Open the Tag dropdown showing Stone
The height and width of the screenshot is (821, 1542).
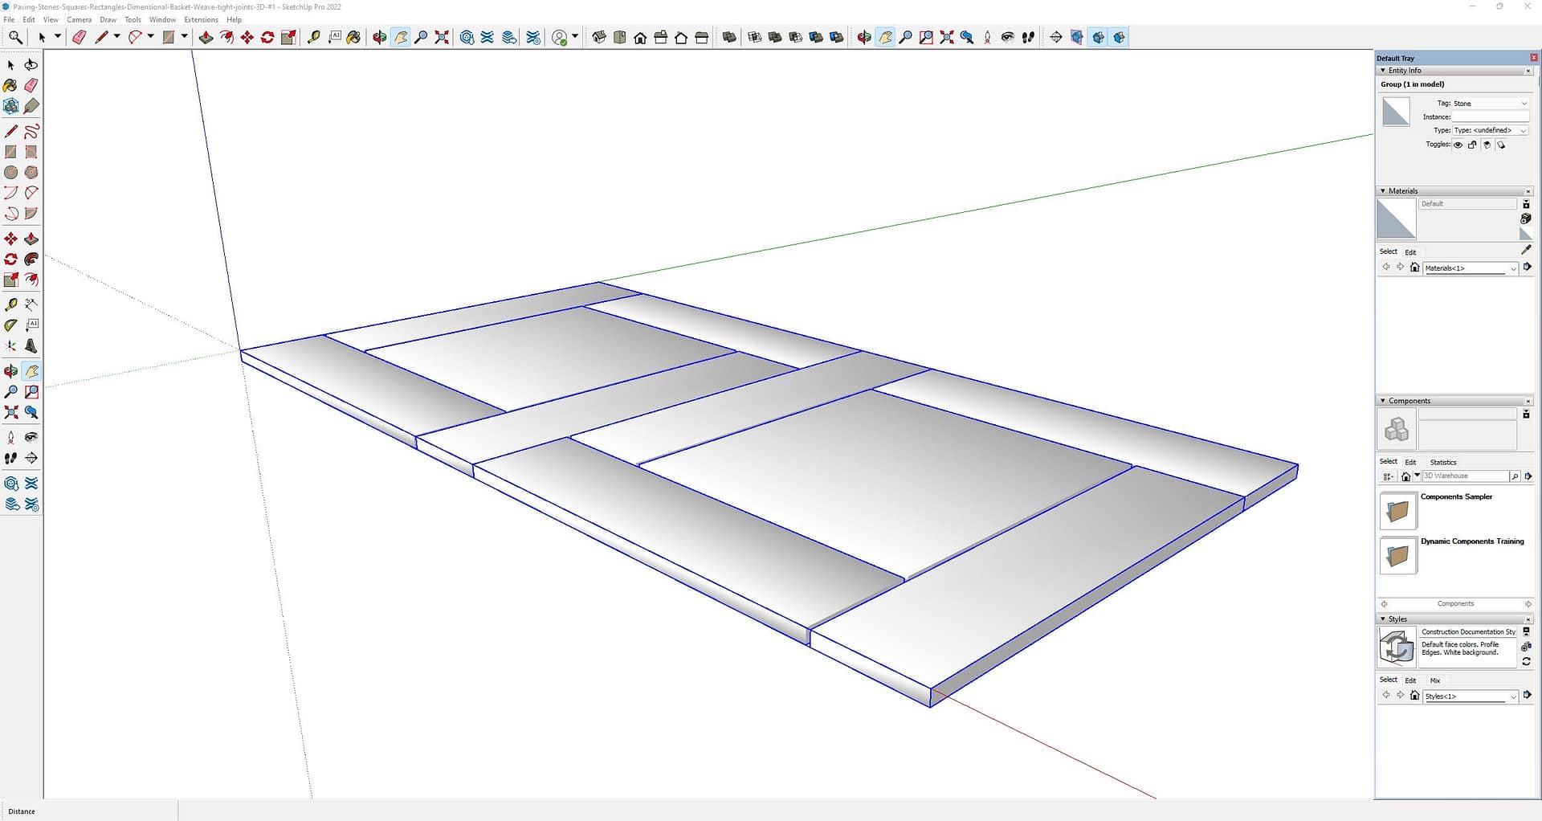pos(1489,104)
